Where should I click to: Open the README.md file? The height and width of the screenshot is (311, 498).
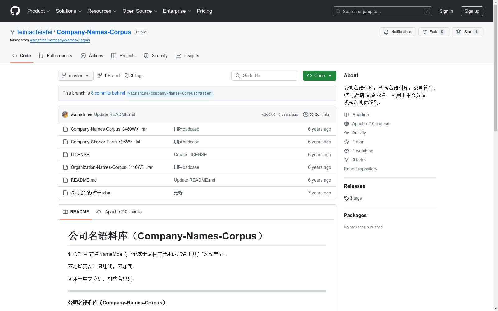(84, 180)
